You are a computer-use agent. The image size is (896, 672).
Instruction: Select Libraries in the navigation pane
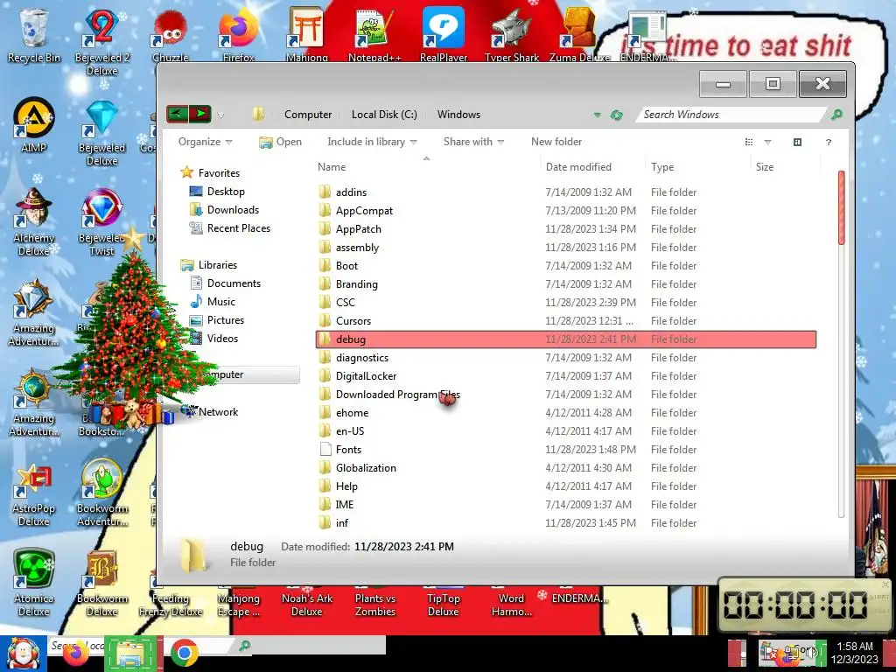tap(208, 264)
